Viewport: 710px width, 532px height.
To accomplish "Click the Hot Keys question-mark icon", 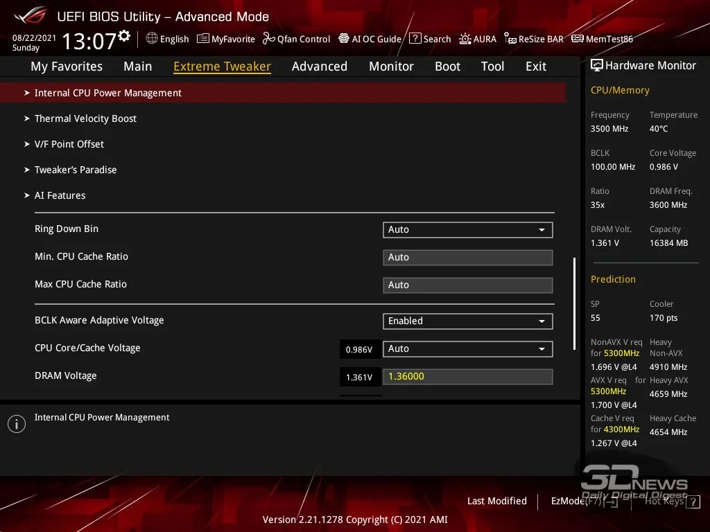I will coord(693,502).
